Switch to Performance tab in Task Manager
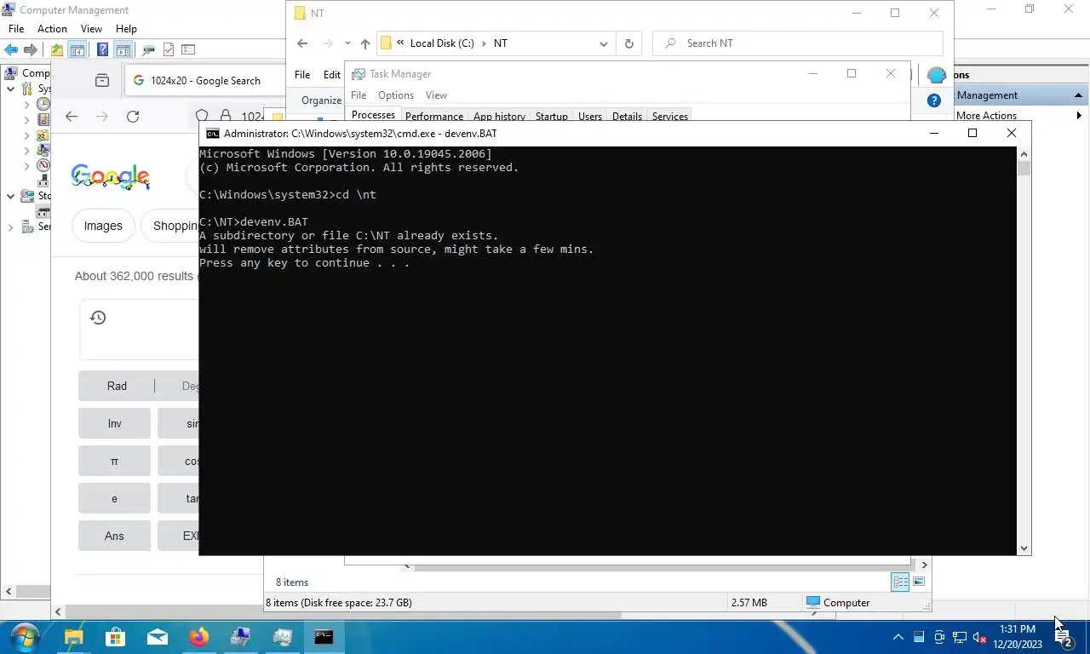 pyautogui.click(x=434, y=117)
